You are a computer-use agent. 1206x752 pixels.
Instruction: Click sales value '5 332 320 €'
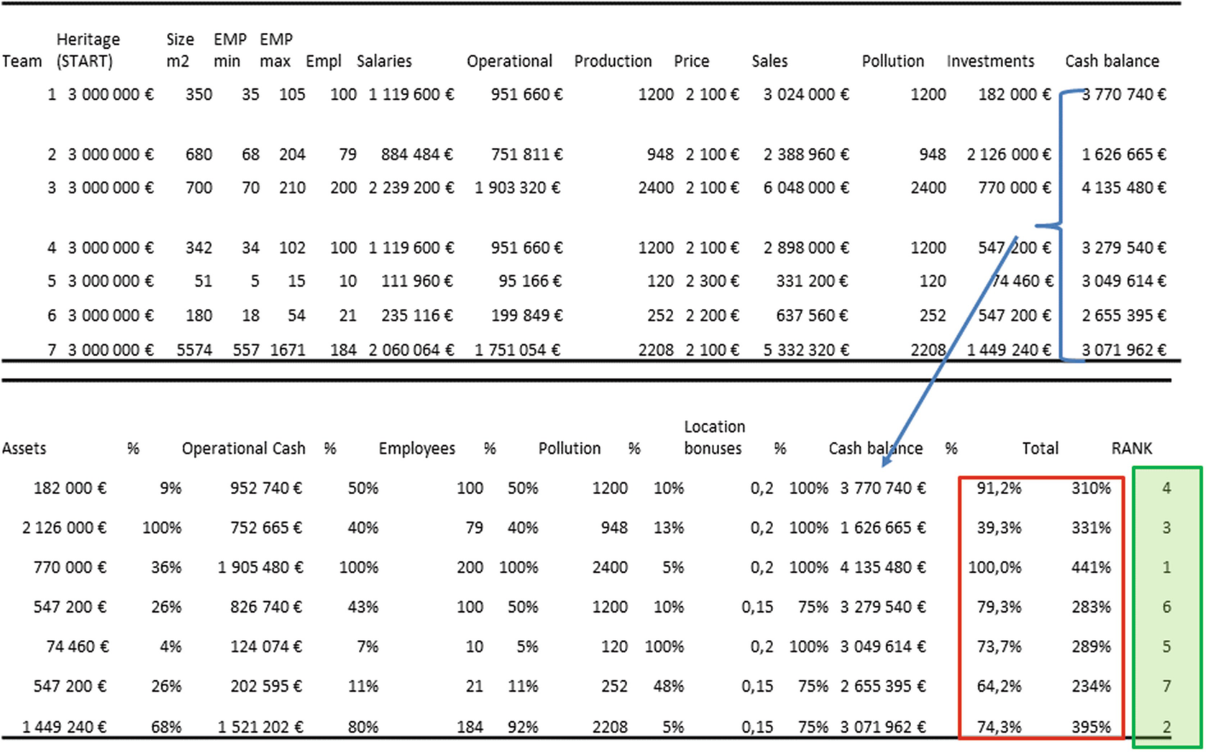point(806,350)
